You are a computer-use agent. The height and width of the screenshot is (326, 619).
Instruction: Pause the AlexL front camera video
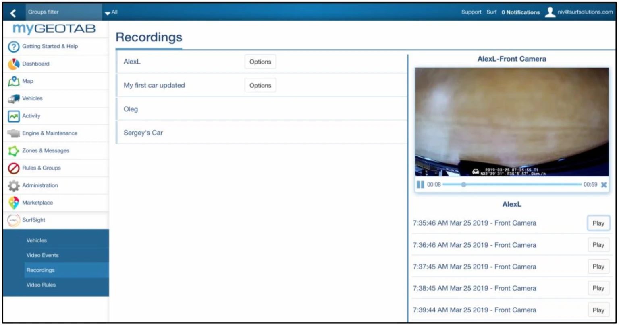tap(420, 185)
